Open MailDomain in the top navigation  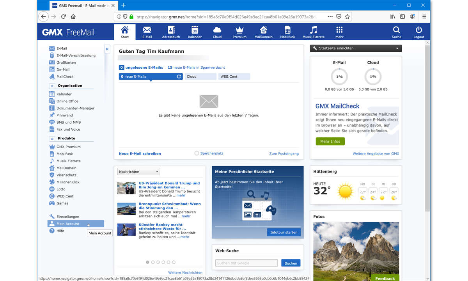[x=263, y=32]
